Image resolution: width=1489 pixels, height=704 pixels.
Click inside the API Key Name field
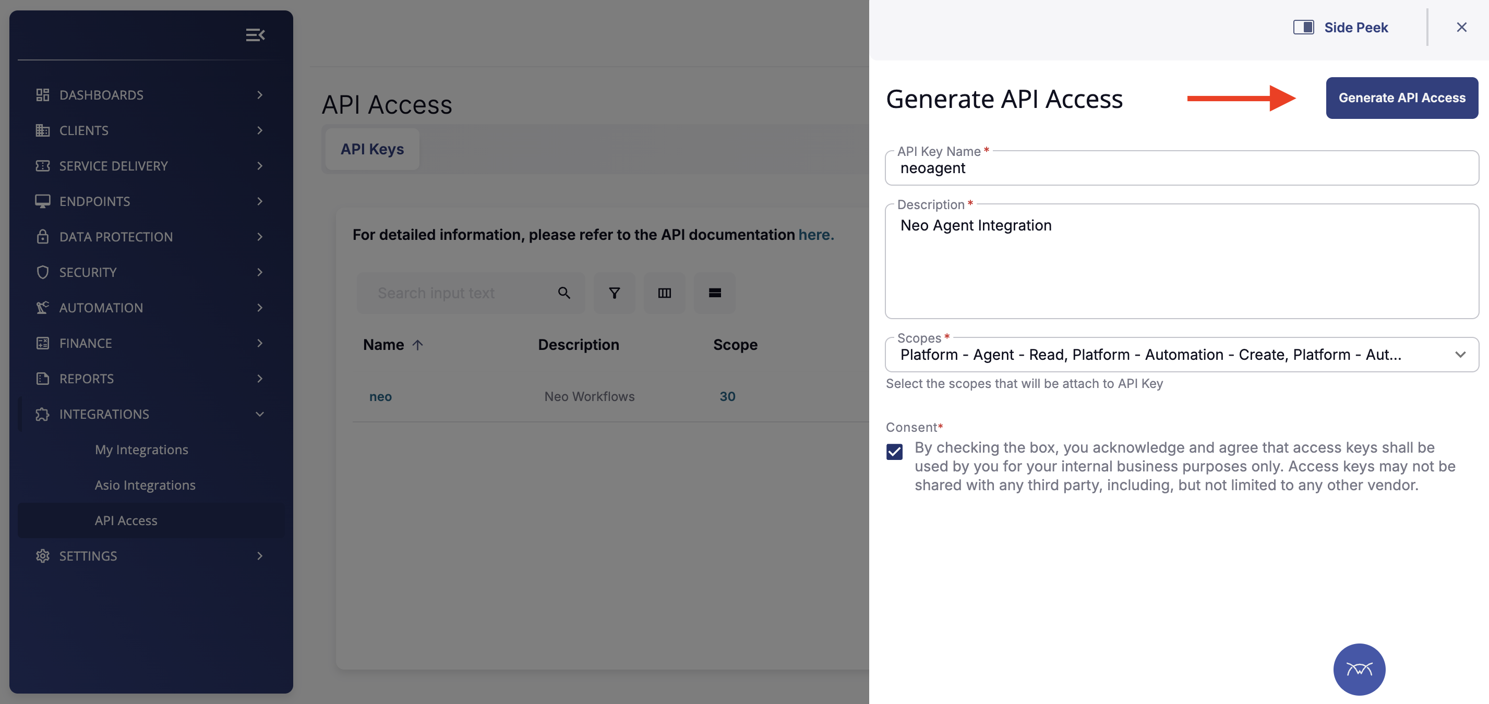coord(1181,168)
